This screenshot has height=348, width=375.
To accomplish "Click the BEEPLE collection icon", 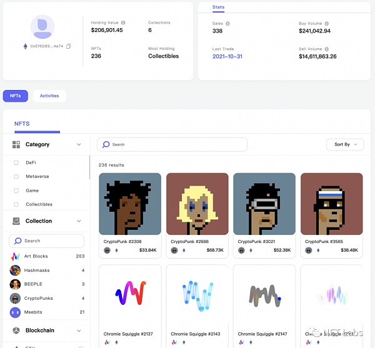I will click(x=15, y=284).
